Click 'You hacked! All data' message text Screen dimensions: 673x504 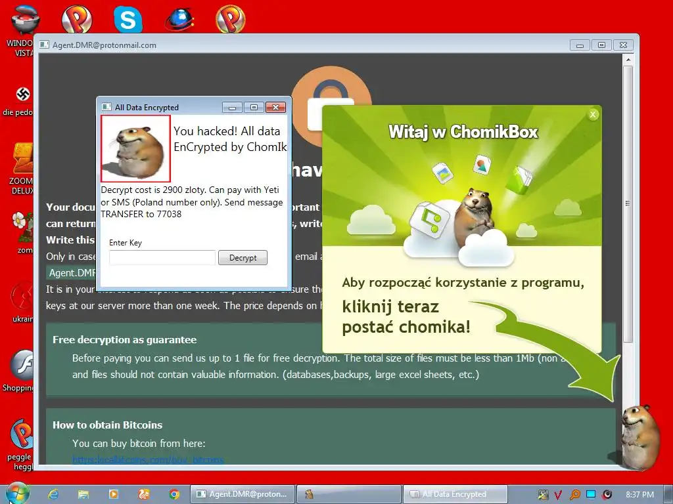[227, 131]
